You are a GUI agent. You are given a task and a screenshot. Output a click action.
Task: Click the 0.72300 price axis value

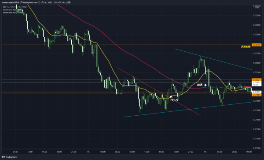click(257, 53)
